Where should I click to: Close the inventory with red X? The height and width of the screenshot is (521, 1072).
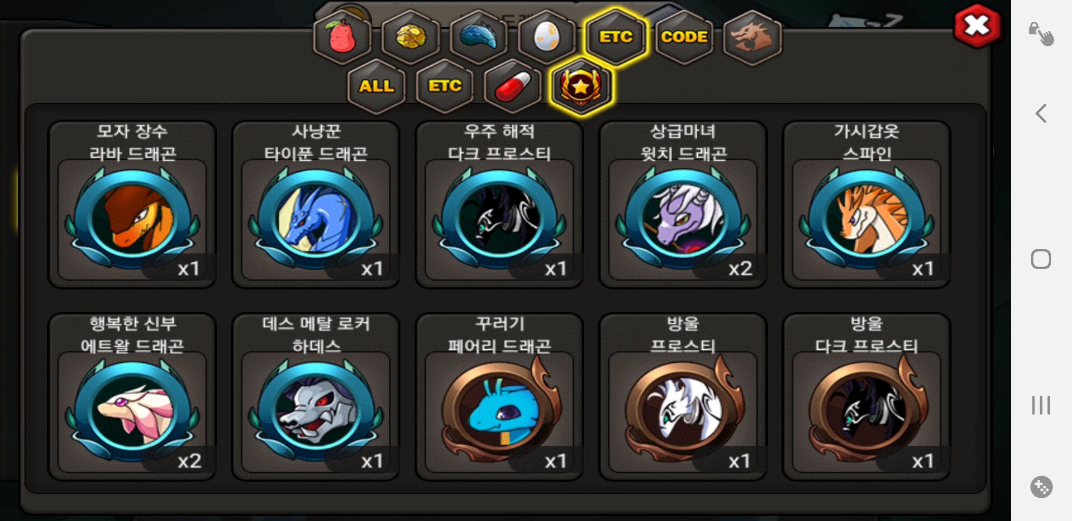[977, 26]
